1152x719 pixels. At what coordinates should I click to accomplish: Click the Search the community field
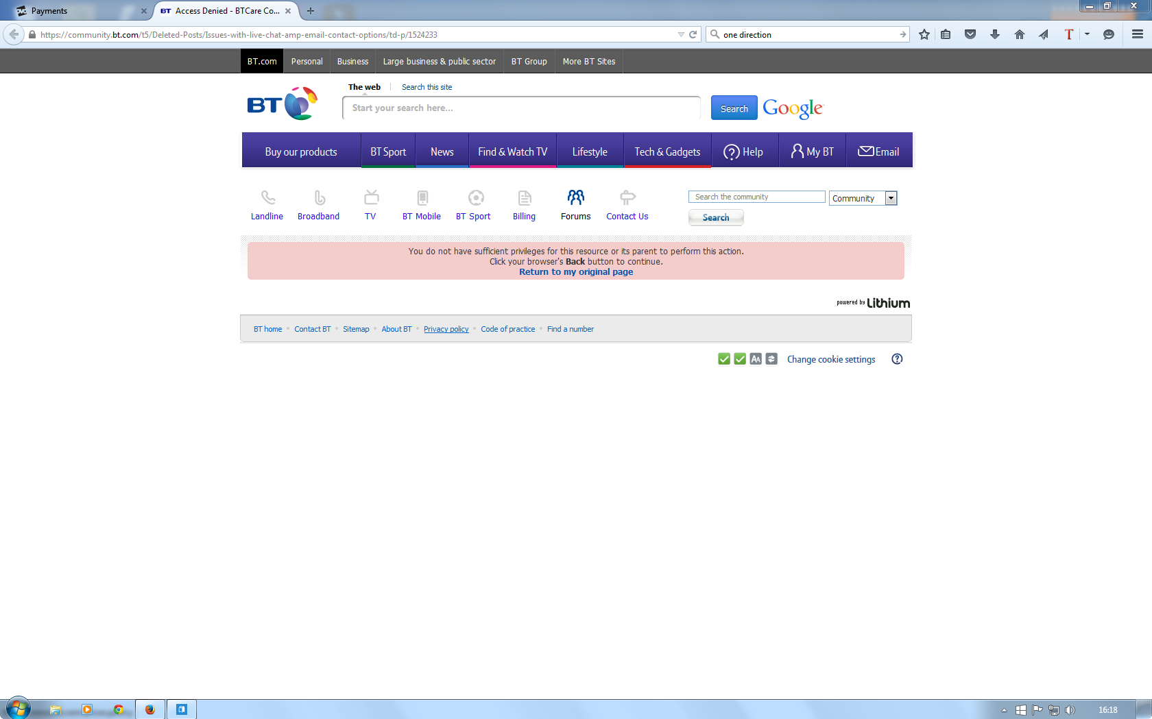tap(756, 197)
